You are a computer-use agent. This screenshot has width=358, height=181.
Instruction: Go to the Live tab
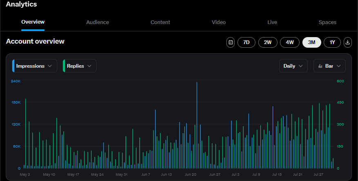coord(272,22)
